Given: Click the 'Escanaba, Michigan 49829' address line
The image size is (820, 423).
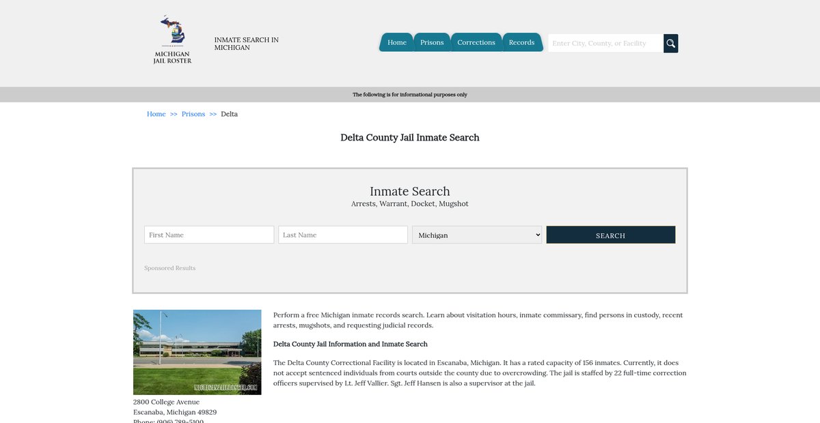Looking at the screenshot, I should (x=175, y=412).
